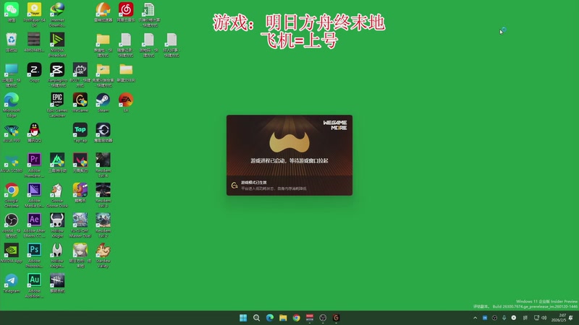Launch Google Chrome from the desktop
Viewport: 579px width, 325px height.
tap(12, 195)
